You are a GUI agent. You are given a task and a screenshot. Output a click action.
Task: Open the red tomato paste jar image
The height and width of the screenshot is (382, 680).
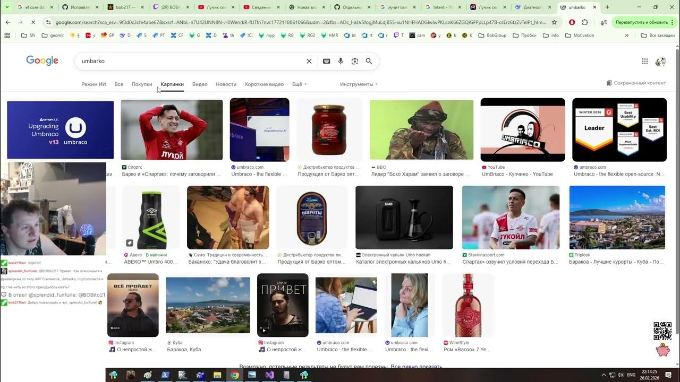tap(329, 129)
